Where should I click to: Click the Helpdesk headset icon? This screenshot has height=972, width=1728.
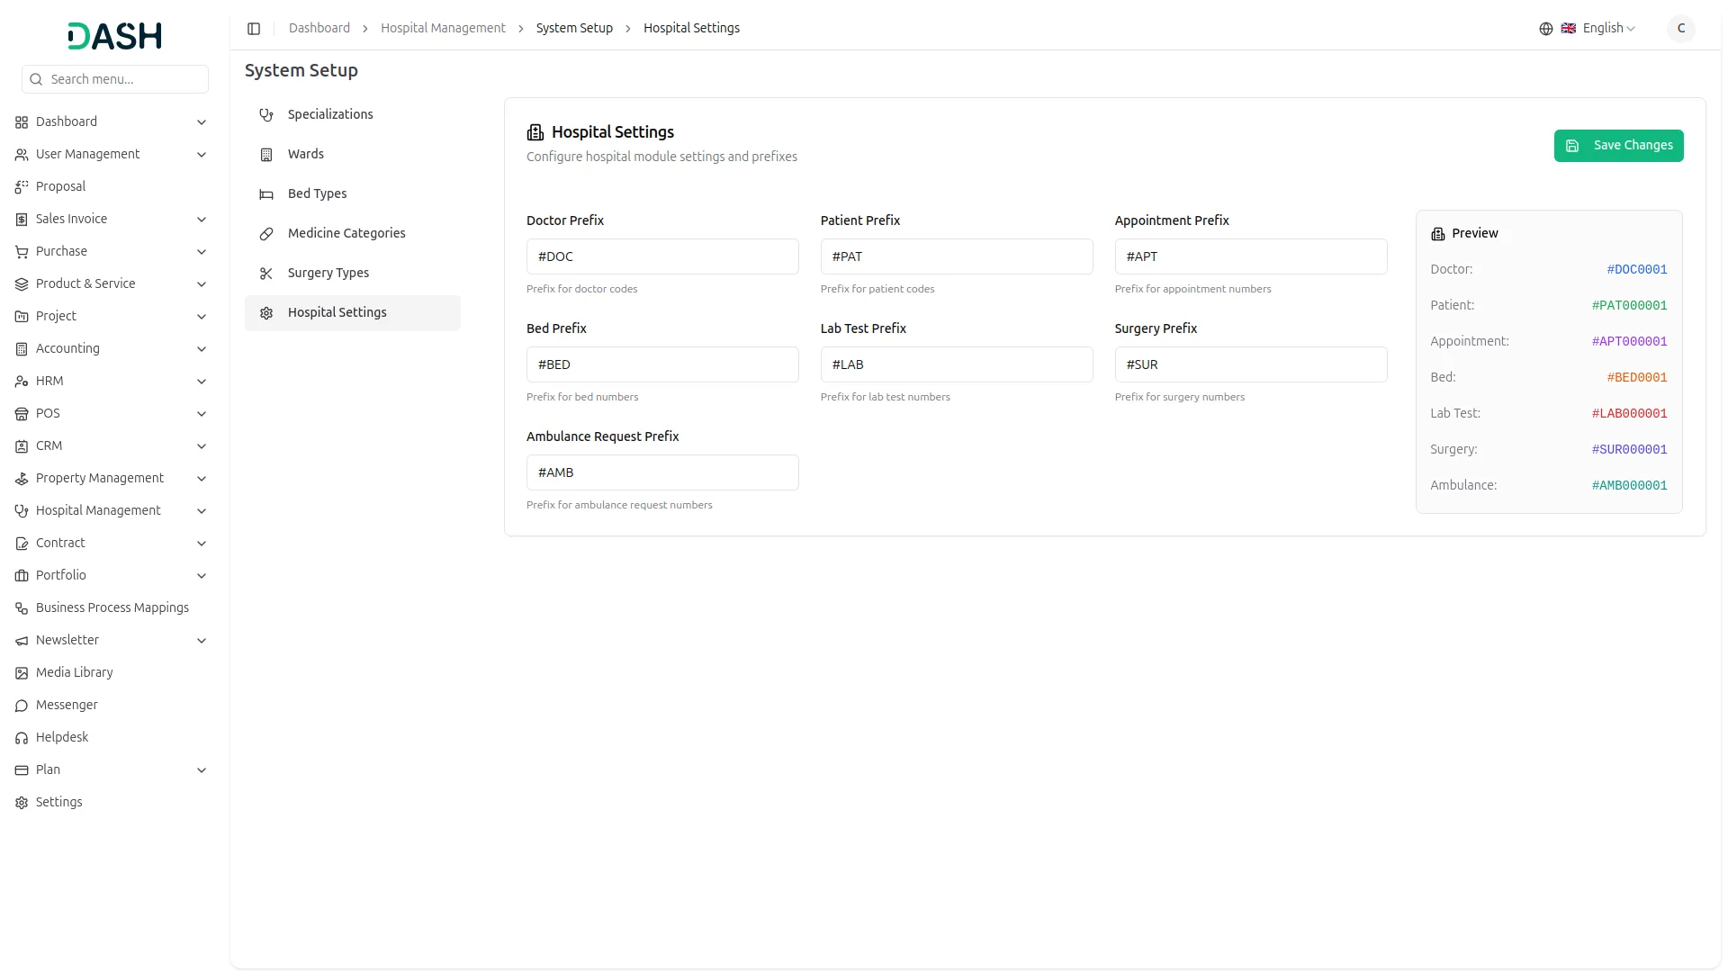tap(22, 738)
